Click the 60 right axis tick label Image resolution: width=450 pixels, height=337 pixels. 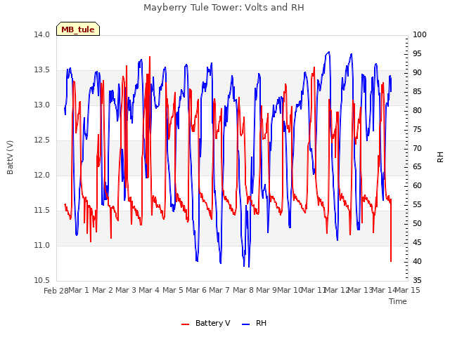click(417, 185)
